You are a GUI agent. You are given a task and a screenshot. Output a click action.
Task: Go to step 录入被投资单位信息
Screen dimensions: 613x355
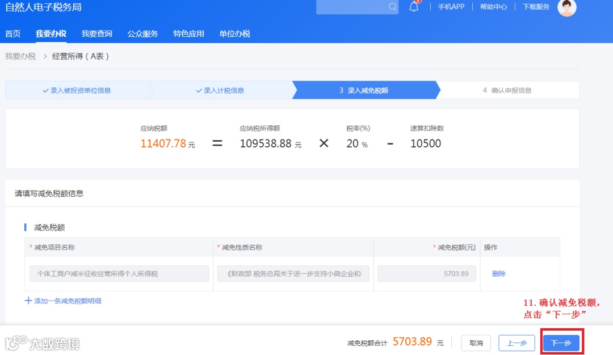click(77, 90)
